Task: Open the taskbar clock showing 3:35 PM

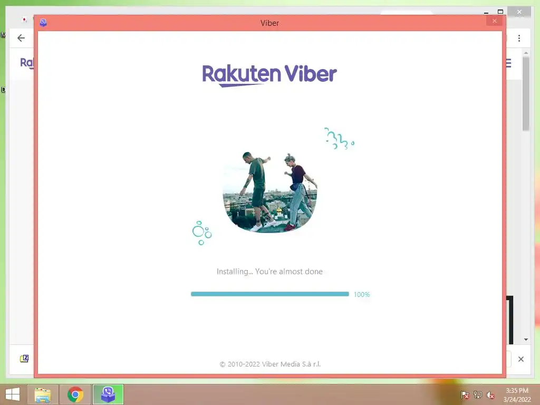Action: click(517, 395)
